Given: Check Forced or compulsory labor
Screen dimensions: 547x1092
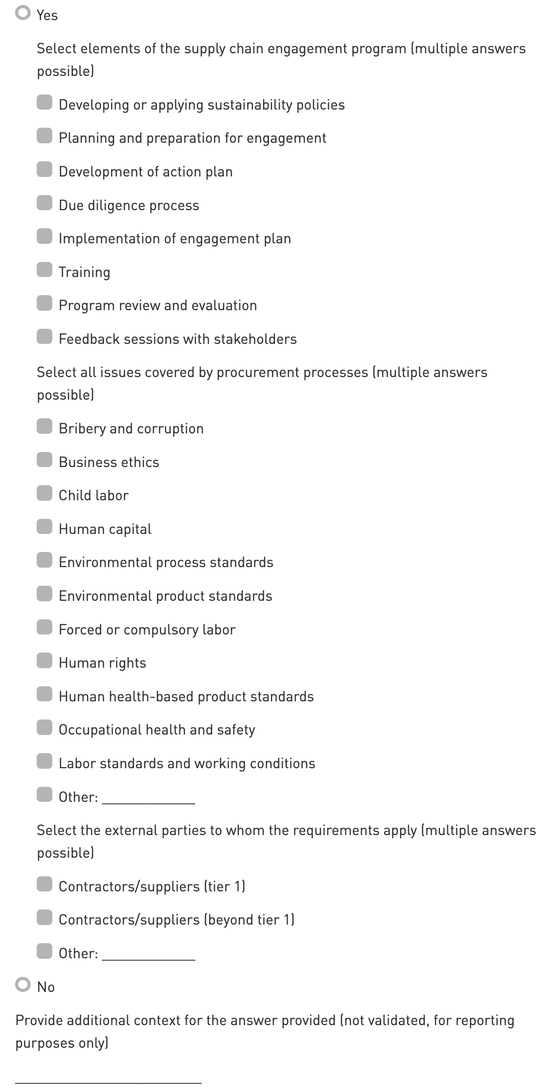Looking at the screenshot, I should coord(44,628).
